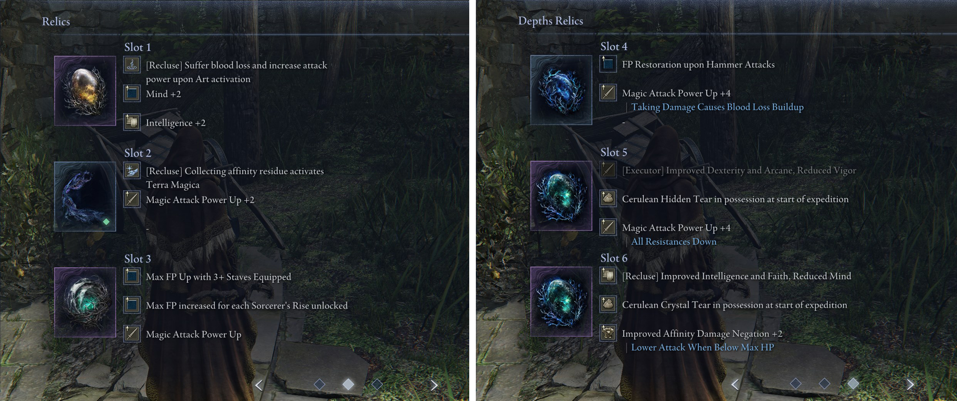Click the Recluse blood loss Art icon
The height and width of the screenshot is (401, 957).
pyautogui.click(x=132, y=65)
